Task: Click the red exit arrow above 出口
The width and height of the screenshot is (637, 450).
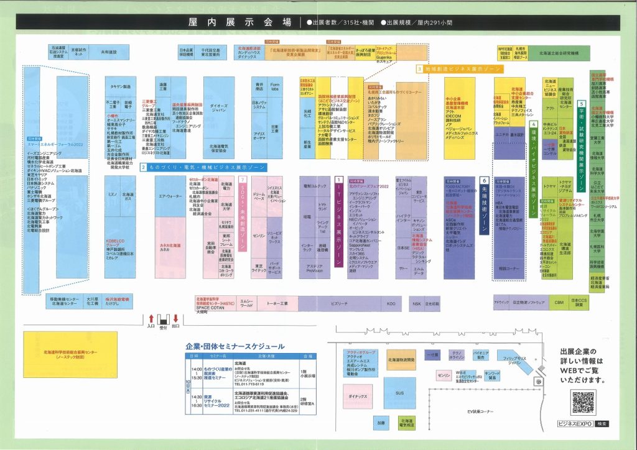Action: point(175,318)
